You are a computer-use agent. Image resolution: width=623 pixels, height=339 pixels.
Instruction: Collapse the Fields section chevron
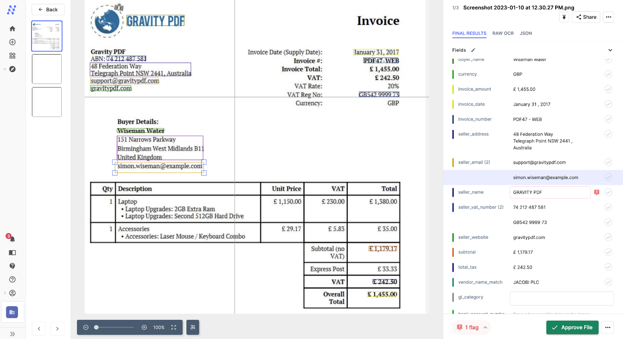[x=610, y=50]
